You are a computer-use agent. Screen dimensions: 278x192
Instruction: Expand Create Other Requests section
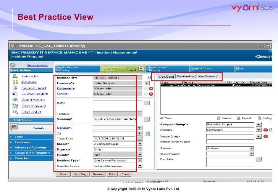31,153
